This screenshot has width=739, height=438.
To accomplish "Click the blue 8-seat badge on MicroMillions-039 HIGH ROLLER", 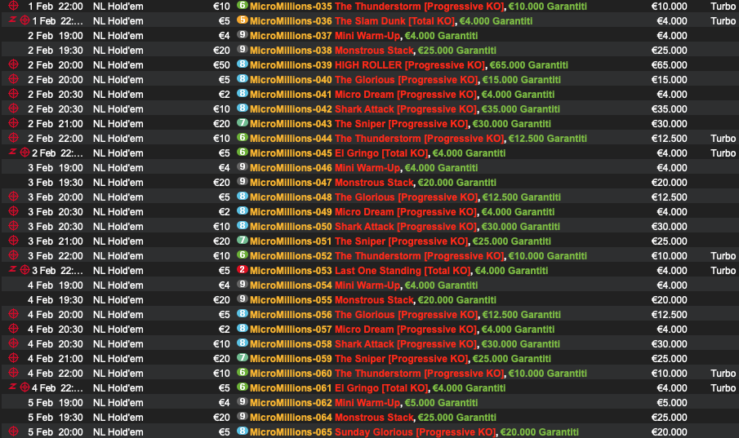I will pyautogui.click(x=243, y=64).
